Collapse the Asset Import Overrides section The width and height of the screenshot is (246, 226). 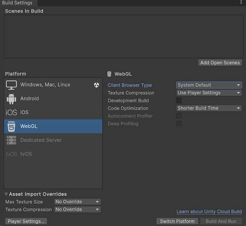(6, 194)
